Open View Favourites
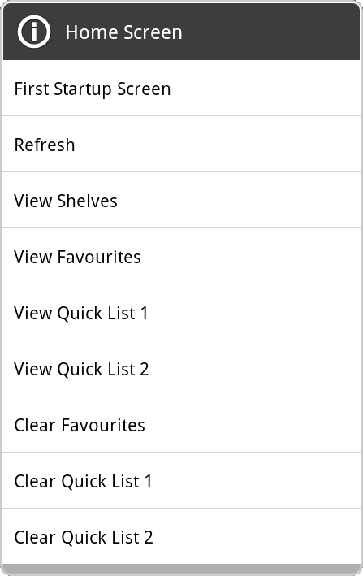The width and height of the screenshot is (363, 576). click(x=181, y=257)
